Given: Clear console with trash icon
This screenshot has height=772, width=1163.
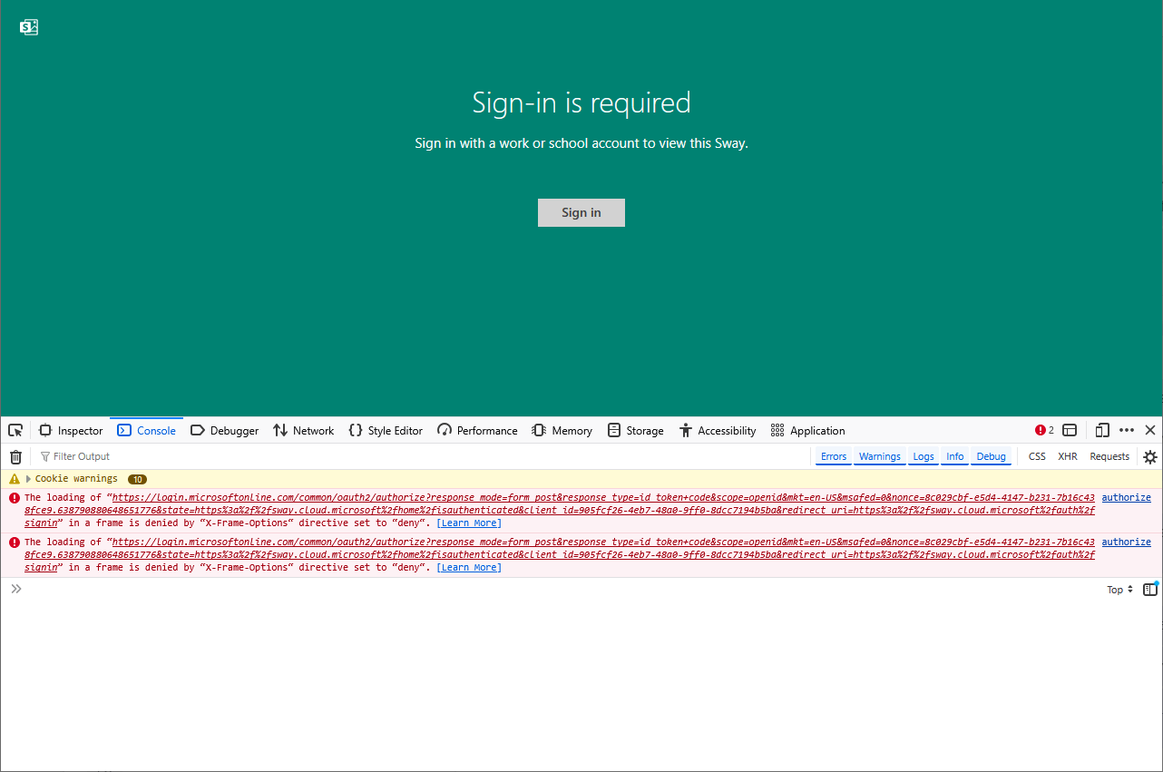Looking at the screenshot, I should 15,456.
